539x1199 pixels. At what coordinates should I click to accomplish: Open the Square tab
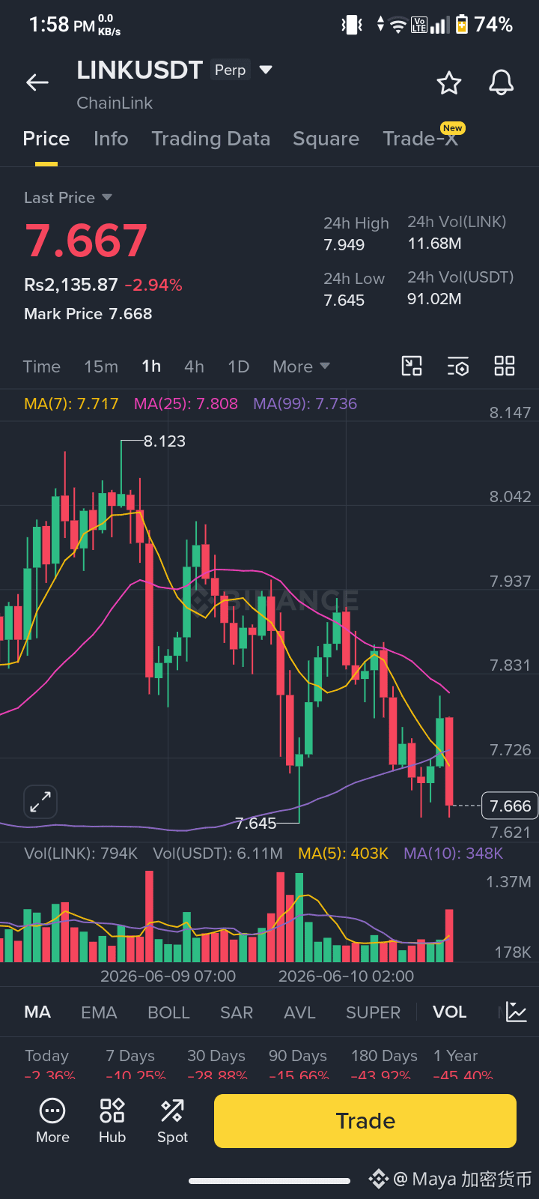click(326, 139)
